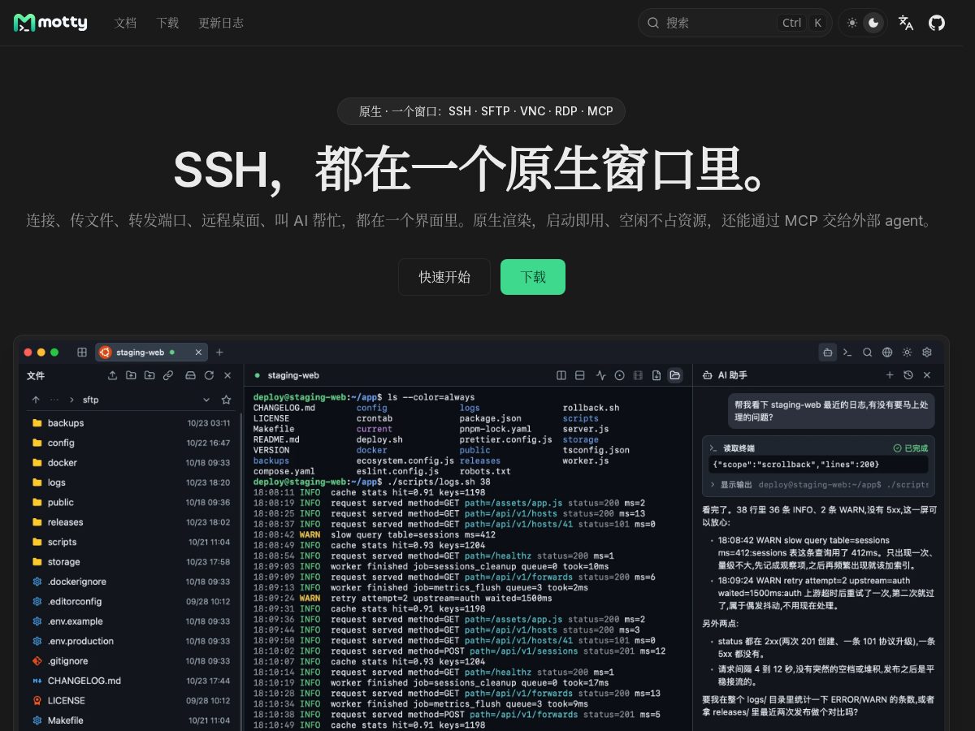Viewport: 975px width, 731px height.
Task: Open the path history dropdown chevron
Action: coord(206,400)
